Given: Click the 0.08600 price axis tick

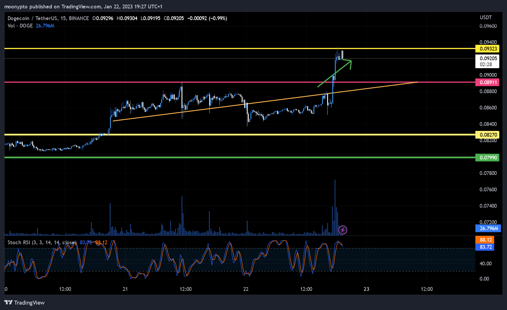Looking at the screenshot, I should click(488, 108).
